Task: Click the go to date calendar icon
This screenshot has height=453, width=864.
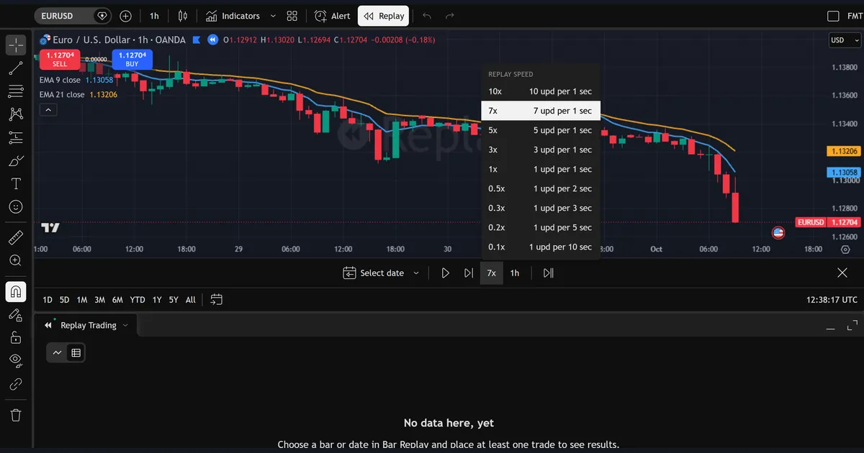Action: pos(217,300)
